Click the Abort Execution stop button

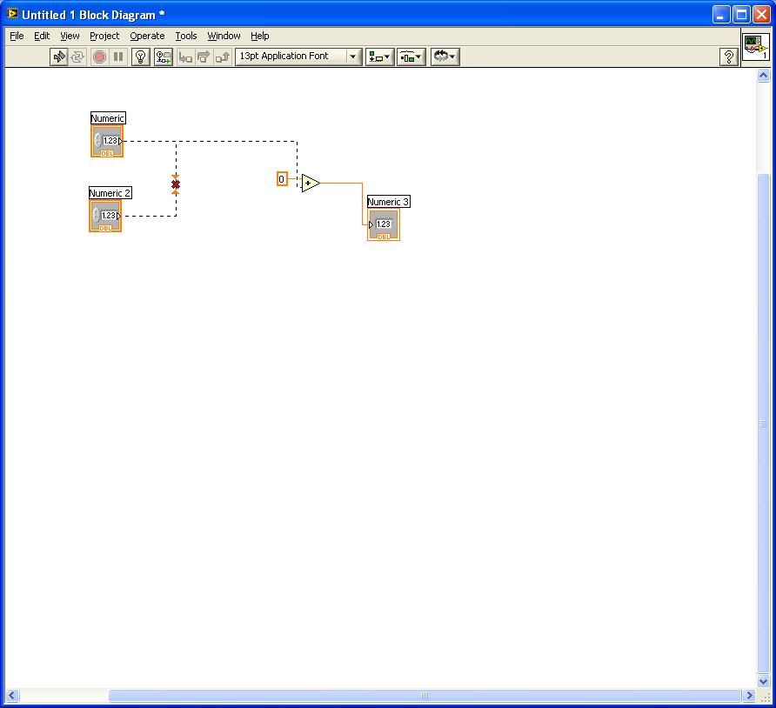99,57
